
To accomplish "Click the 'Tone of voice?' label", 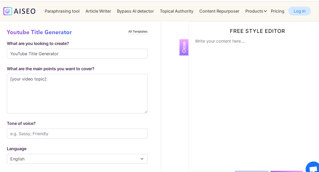I will pos(21,123).
